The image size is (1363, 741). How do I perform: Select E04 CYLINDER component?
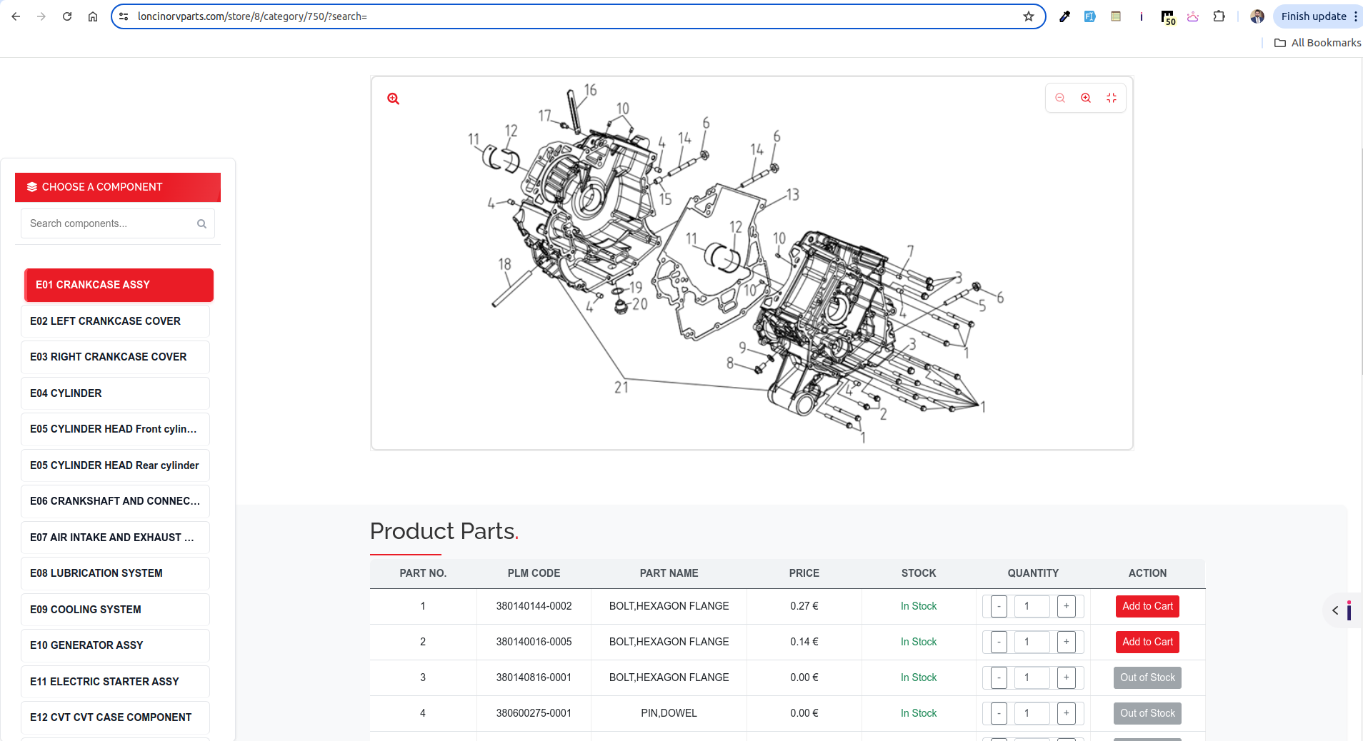point(115,393)
